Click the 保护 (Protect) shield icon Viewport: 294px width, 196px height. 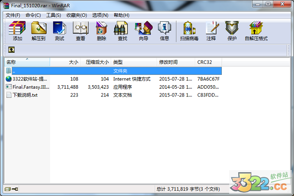tap(232, 31)
